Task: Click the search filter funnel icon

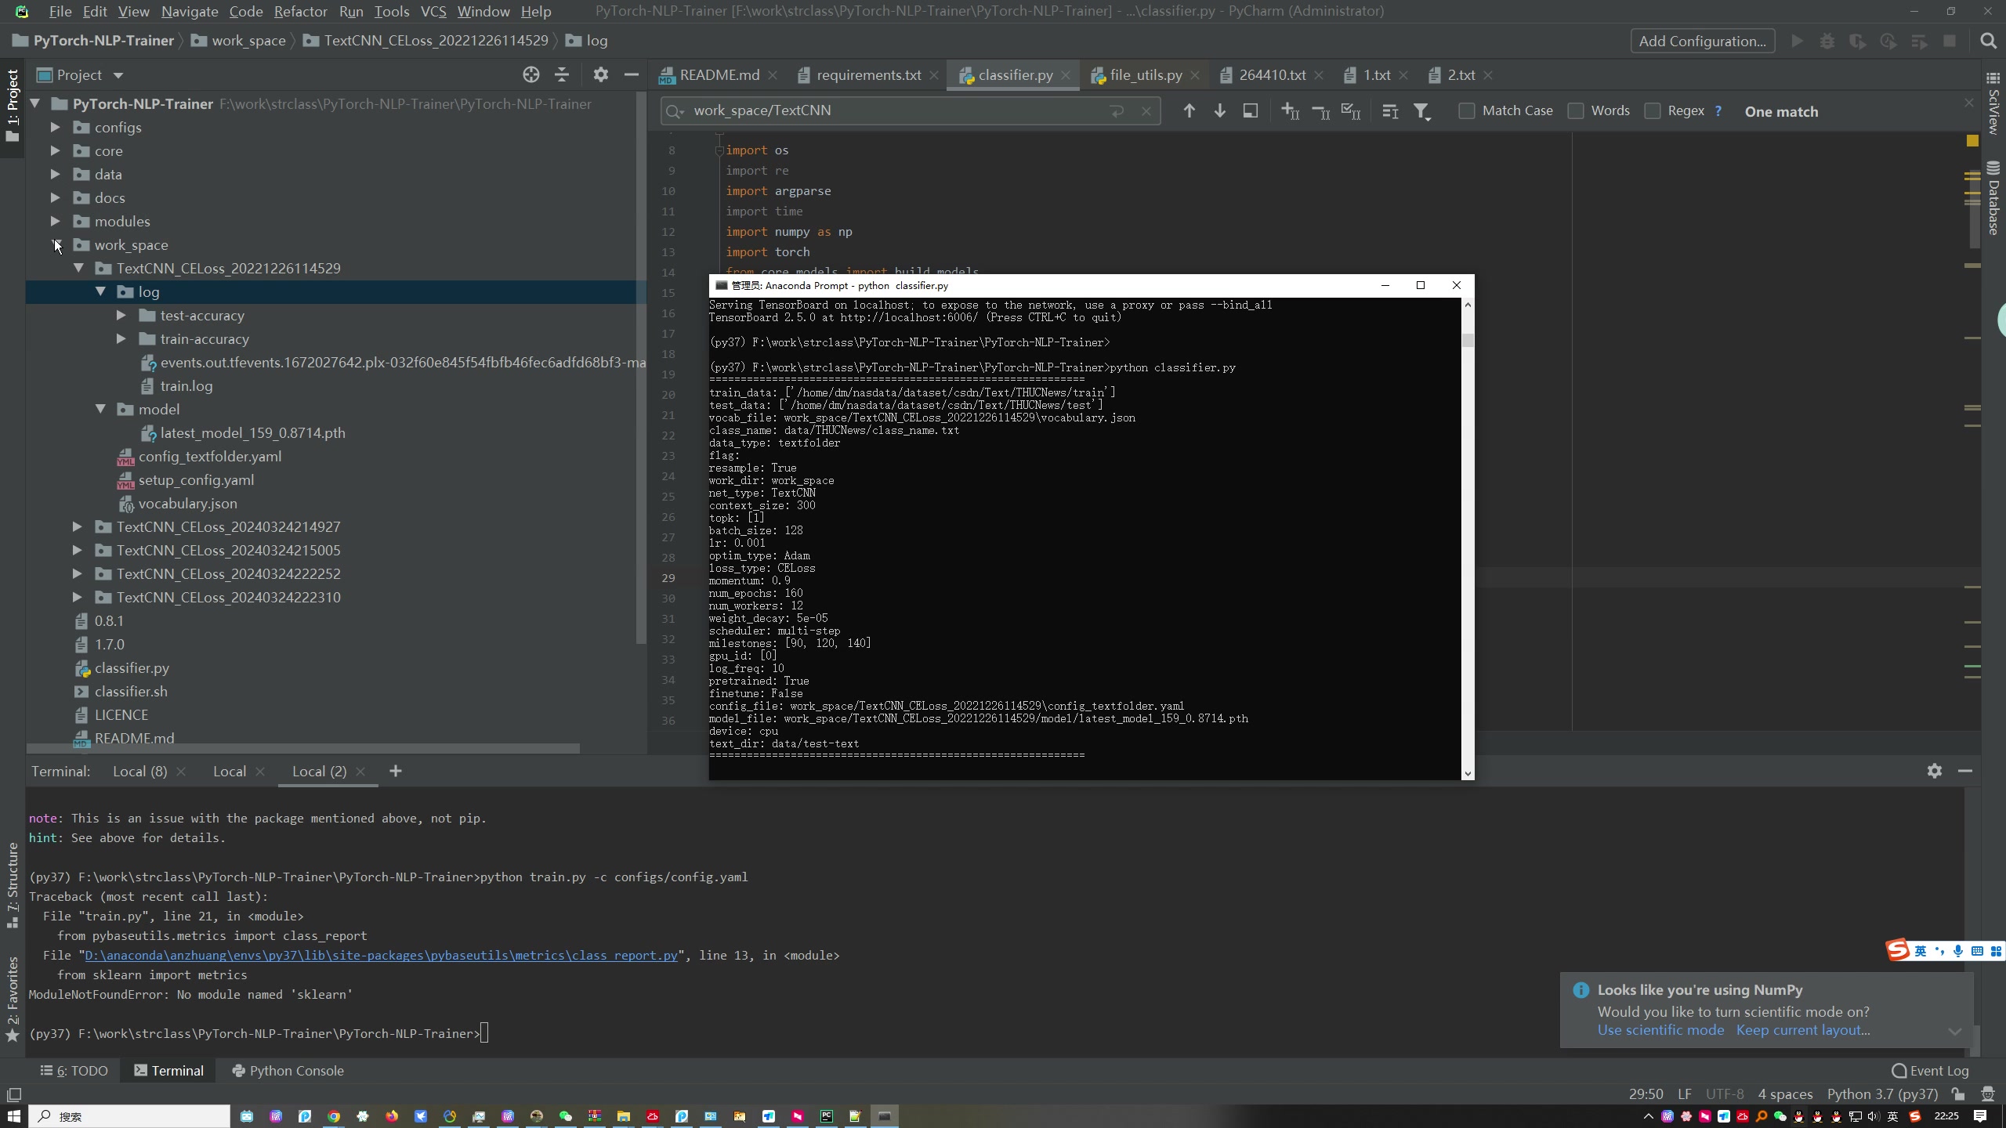Action: click(1421, 112)
